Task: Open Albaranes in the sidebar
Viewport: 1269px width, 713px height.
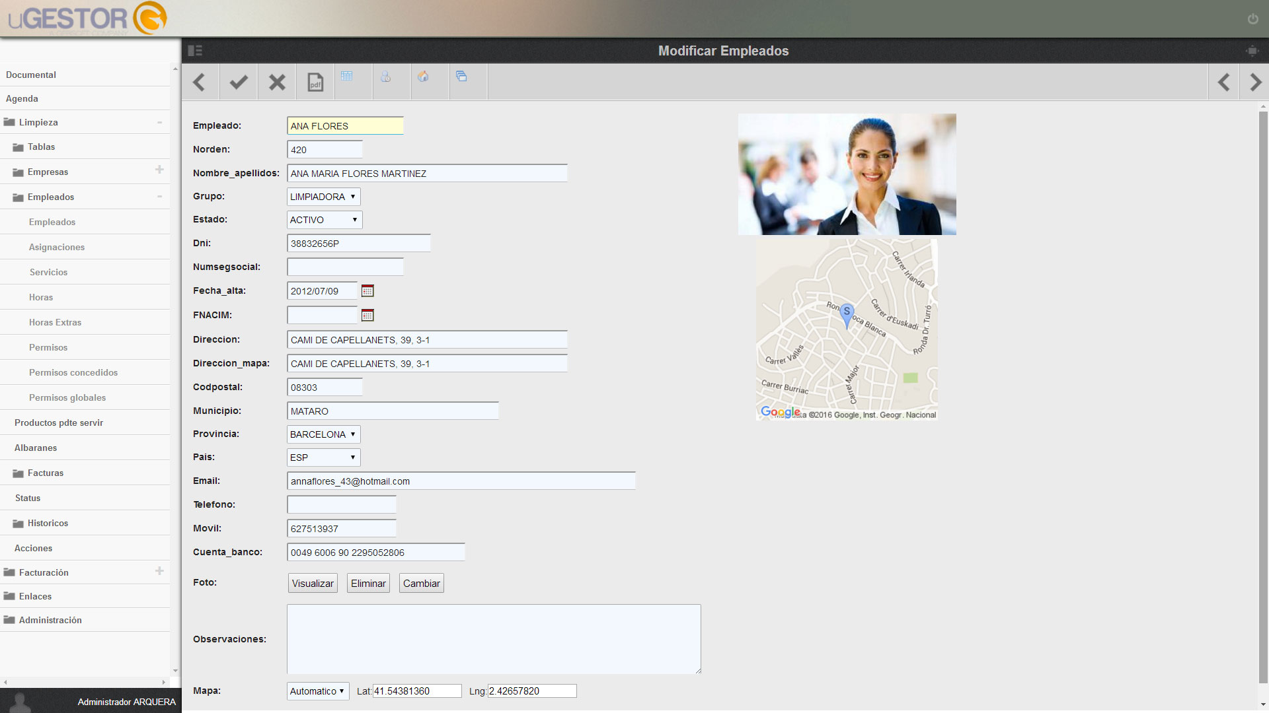Action: point(36,448)
